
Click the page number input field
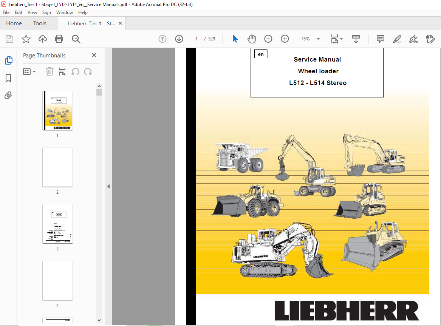click(196, 39)
